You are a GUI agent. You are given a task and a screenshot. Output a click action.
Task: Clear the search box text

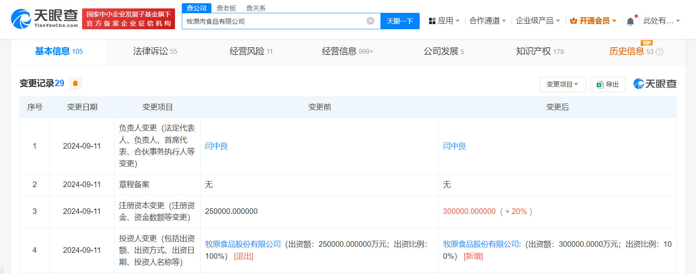[x=370, y=21]
